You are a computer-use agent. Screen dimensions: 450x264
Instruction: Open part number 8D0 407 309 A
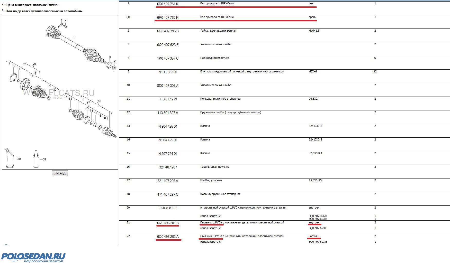click(168, 86)
